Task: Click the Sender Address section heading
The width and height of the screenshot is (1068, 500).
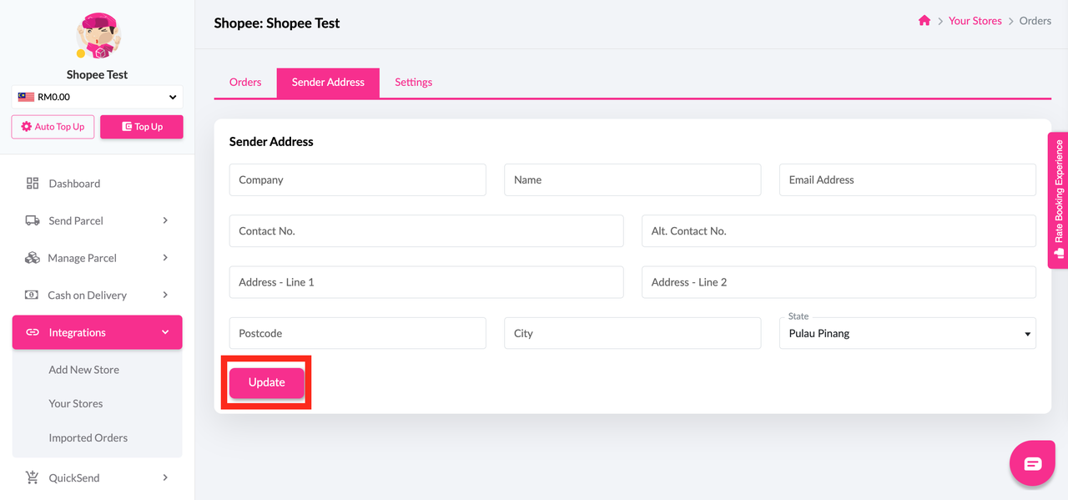Action: 271,142
